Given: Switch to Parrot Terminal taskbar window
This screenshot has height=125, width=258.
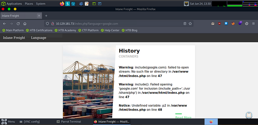Looking at the screenshot, I should pos(69,122).
